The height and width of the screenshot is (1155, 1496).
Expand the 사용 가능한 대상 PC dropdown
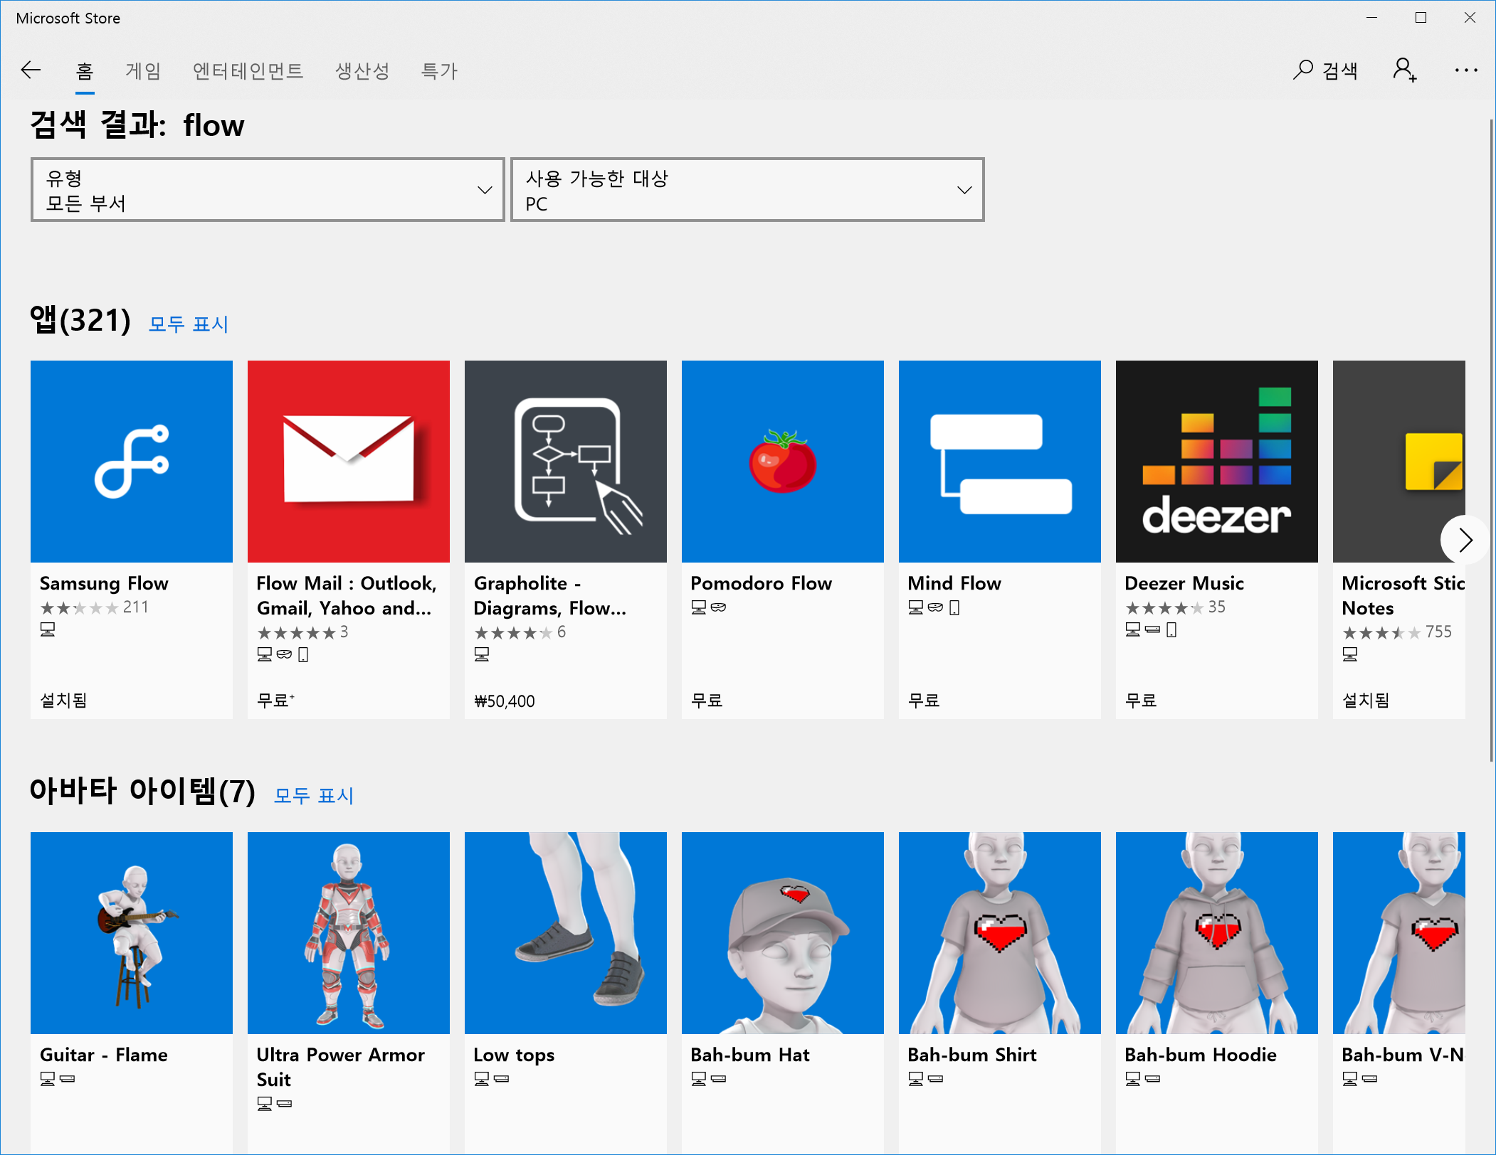coord(747,190)
